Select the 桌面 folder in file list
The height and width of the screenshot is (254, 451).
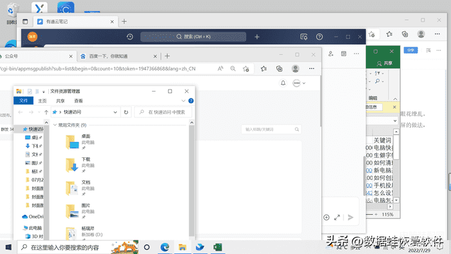tap(81, 142)
